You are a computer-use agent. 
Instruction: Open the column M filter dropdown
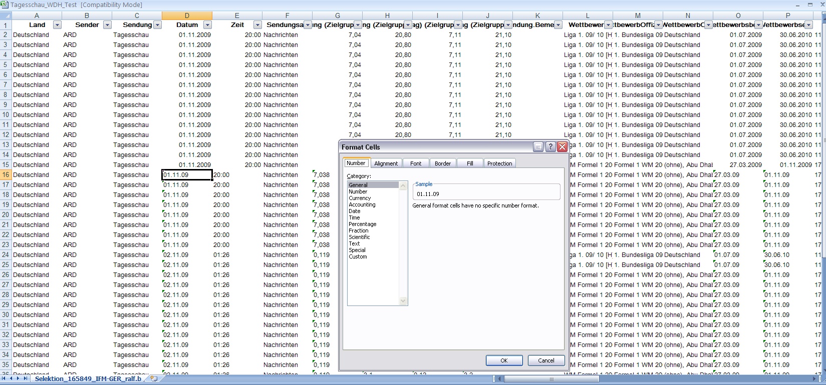[658, 24]
